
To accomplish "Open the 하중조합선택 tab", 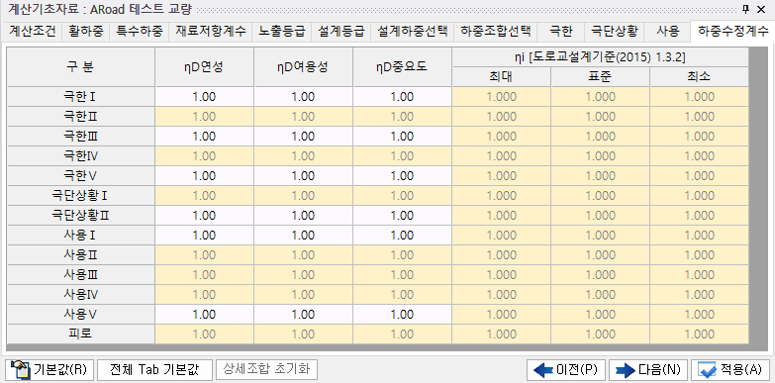I will coord(495,32).
